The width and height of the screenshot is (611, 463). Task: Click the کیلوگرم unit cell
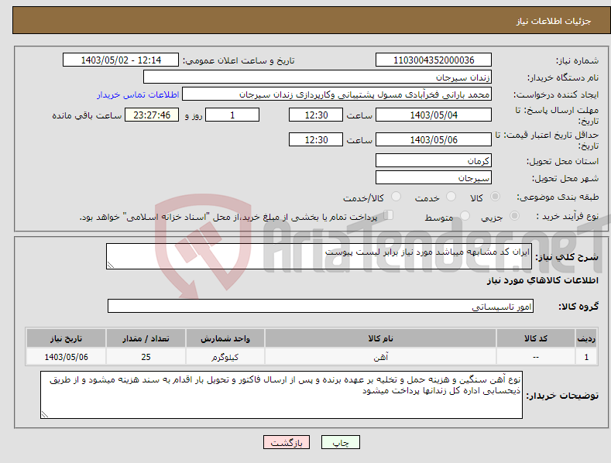(x=225, y=357)
